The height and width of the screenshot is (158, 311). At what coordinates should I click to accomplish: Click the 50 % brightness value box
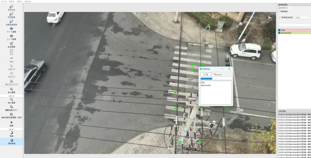pyautogui.click(x=12, y=129)
